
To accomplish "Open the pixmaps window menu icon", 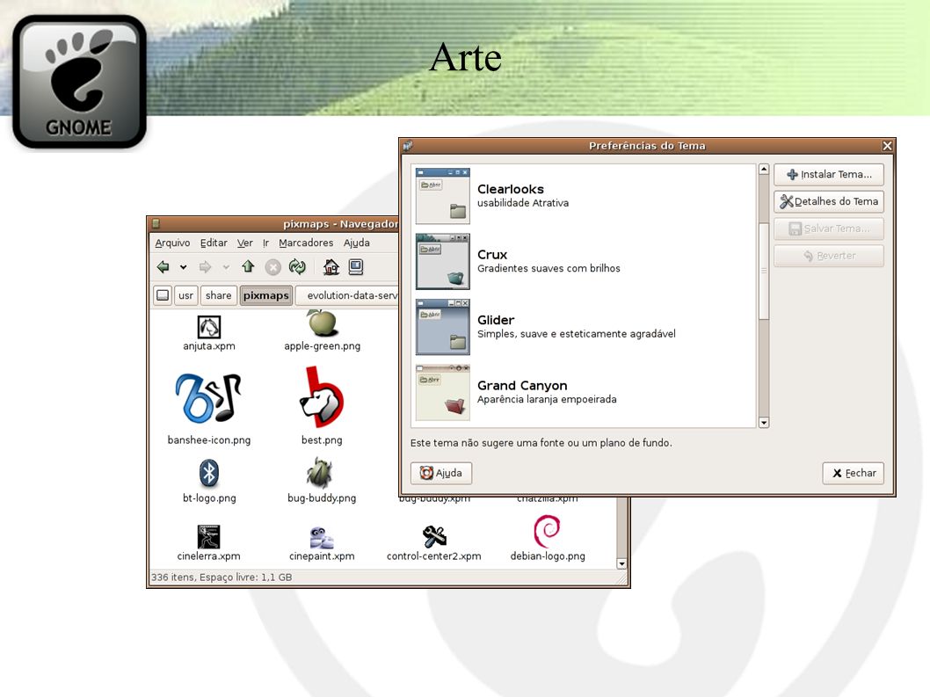I will (x=156, y=223).
